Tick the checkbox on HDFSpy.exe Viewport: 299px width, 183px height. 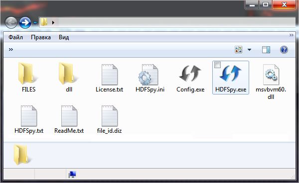pyautogui.click(x=217, y=65)
